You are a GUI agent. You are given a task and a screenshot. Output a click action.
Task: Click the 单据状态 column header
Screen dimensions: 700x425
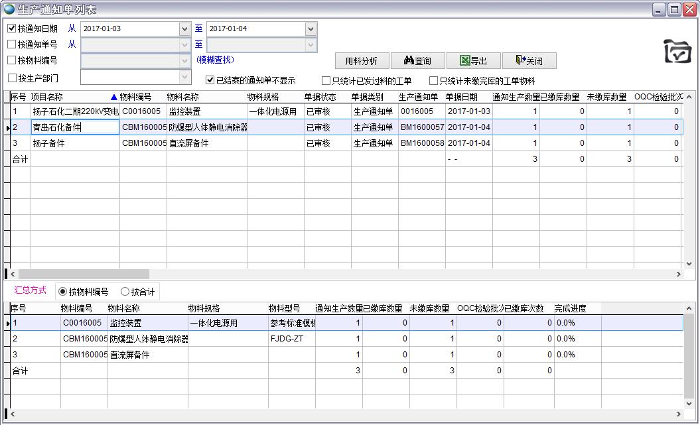click(x=320, y=97)
